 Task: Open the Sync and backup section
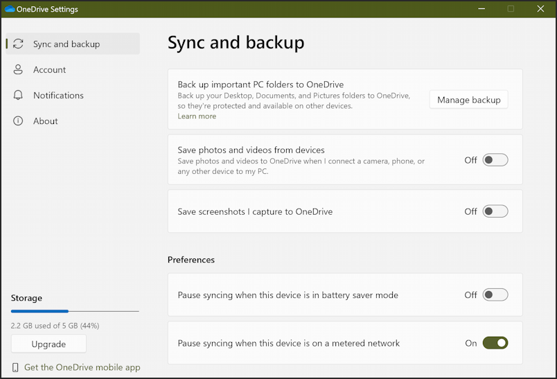(73, 44)
